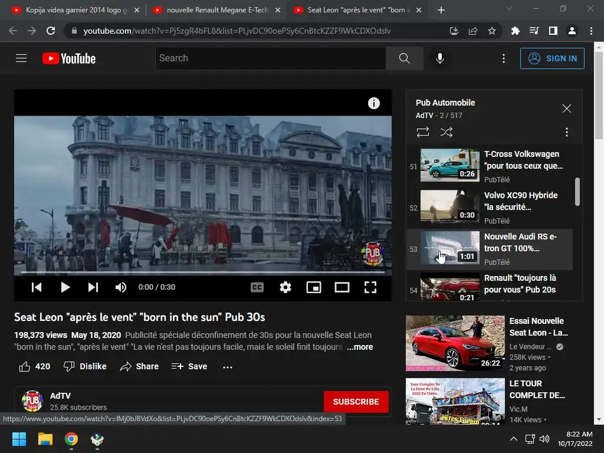Subscribe to AdTV channel
604x453 pixels.
click(356, 402)
